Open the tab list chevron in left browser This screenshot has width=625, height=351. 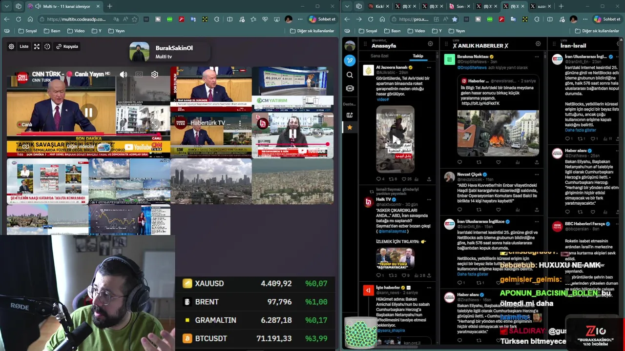click(x=6, y=6)
